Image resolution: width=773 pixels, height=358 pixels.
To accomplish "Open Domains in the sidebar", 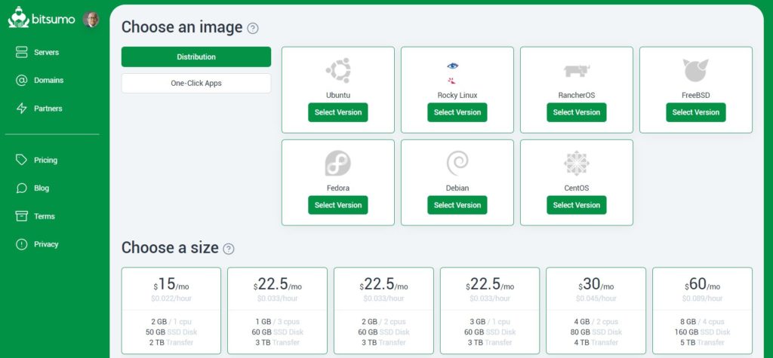I will [48, 80].
